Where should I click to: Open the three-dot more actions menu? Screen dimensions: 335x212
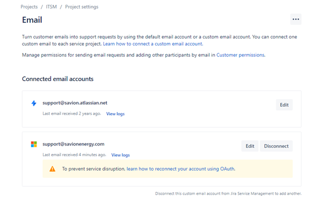[296, 19]
